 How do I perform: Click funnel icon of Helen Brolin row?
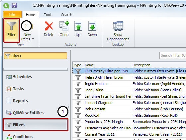(x=78, y=77)
